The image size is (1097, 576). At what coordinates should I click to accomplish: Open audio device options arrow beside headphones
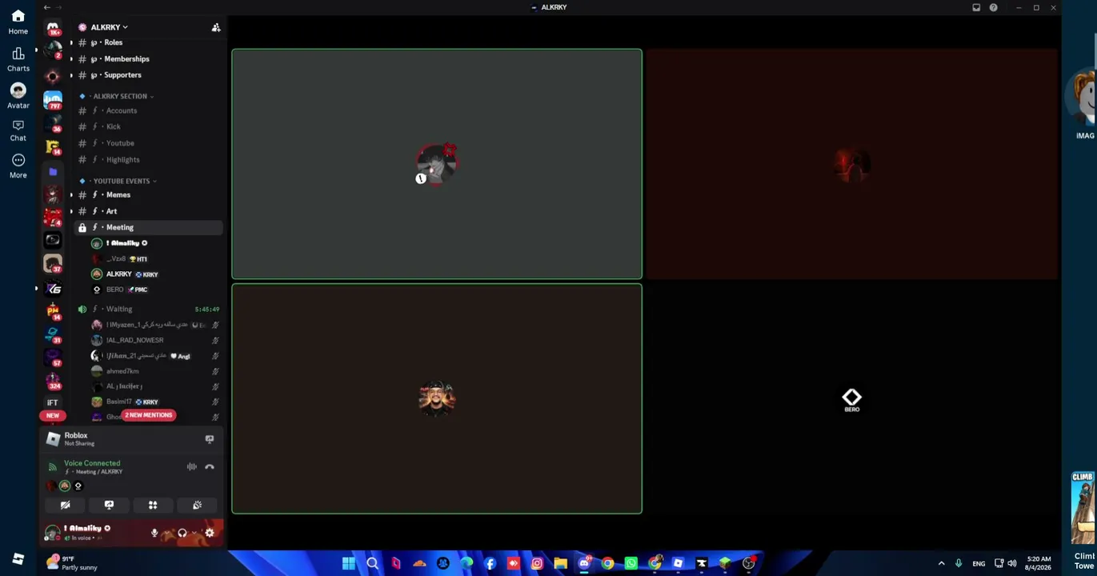click(194, 533)
